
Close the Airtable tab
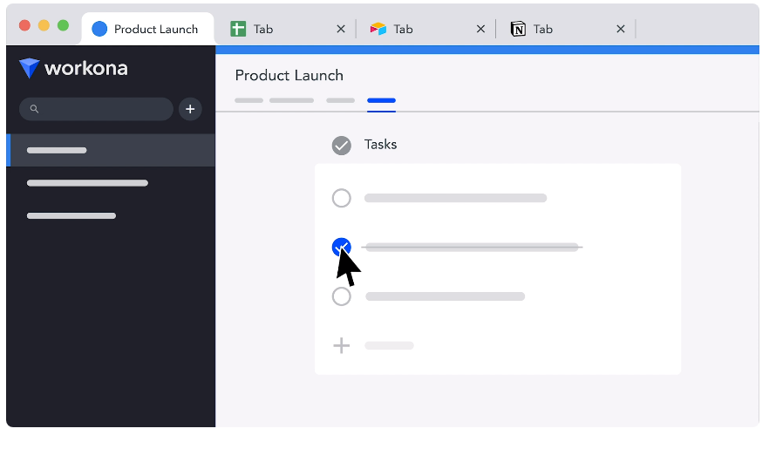[480, 30]
